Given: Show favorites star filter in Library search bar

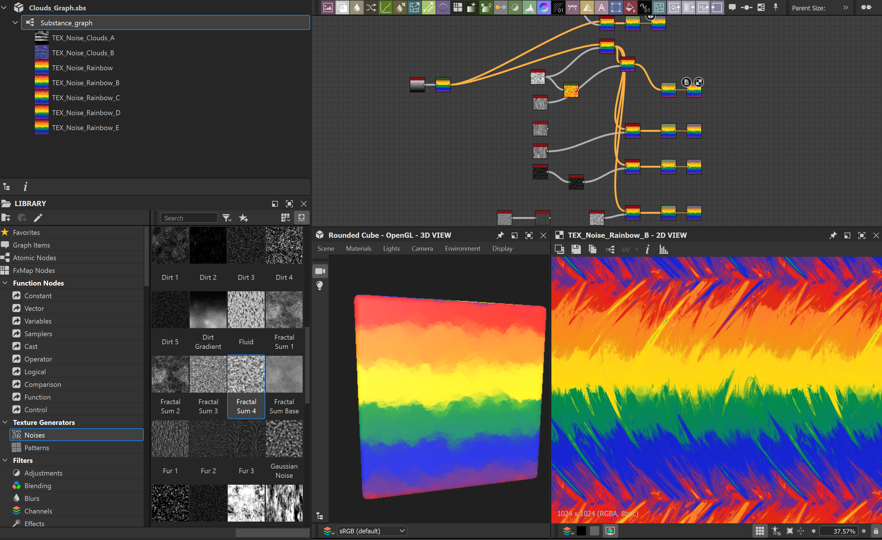Looking at the screenshot, I should coord(243,218).
